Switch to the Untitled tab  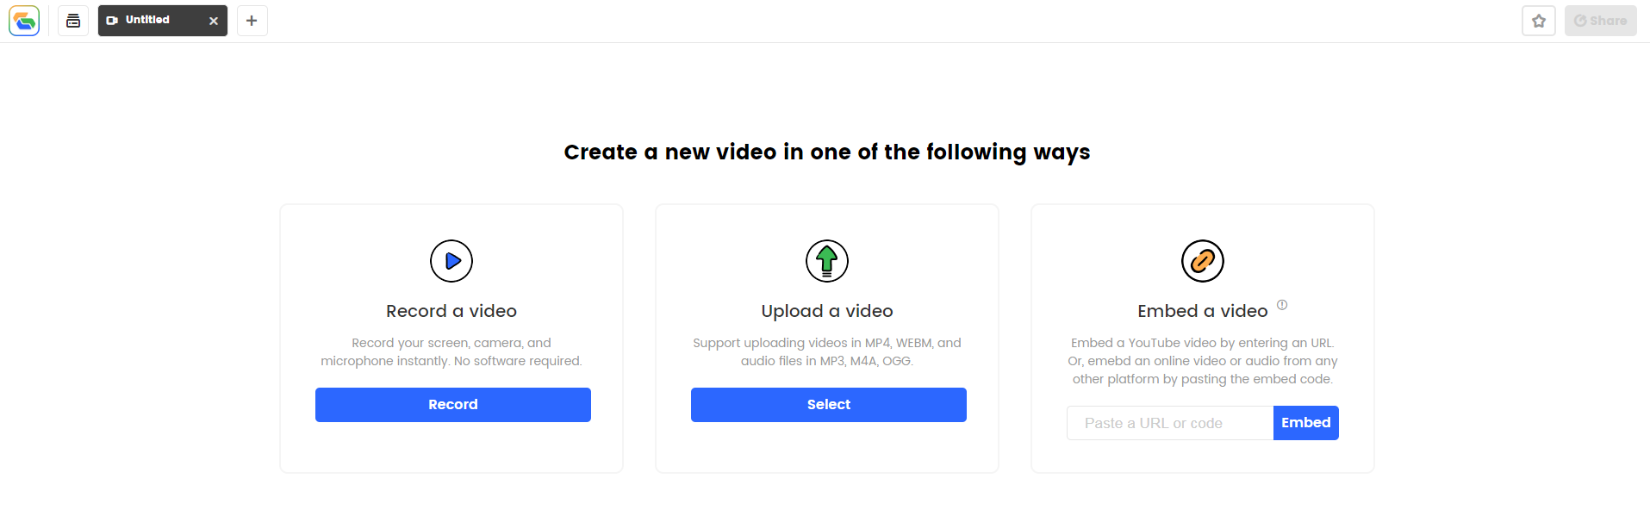tap(148, 21)
